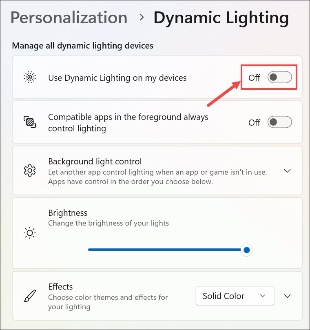This screenshot has height=330, width=310.
Task: Click the Dynamic Lighting sun icon
Action: click(30, 77)
